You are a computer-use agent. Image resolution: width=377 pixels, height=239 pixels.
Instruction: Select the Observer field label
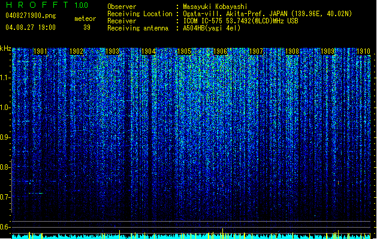coord(122,7)
